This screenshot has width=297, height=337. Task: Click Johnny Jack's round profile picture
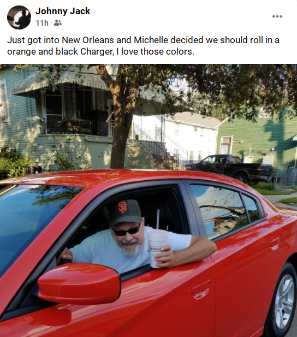tap(19, 17)
